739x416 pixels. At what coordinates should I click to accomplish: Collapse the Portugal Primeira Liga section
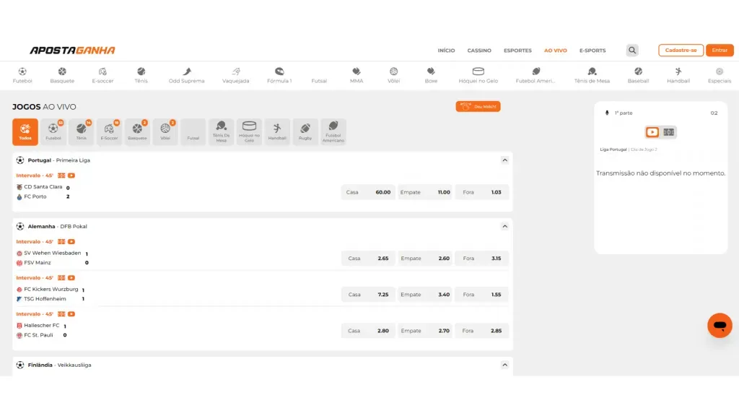pyautogui.click(x=504, y=160)
